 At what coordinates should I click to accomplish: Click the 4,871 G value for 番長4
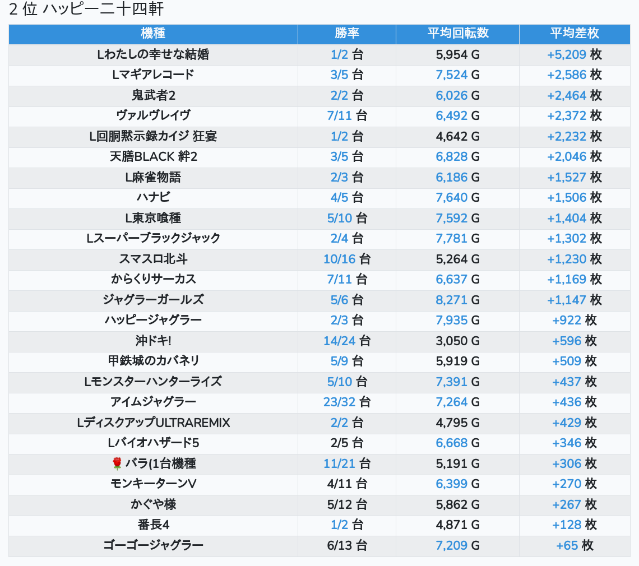click(457, 525)
